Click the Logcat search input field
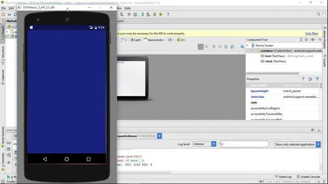The image size is (328, 184). tap(244, 144)
